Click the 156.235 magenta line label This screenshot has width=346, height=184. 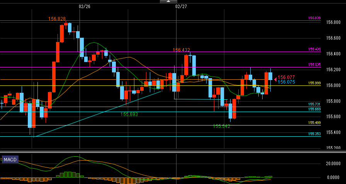coord(314,65)
